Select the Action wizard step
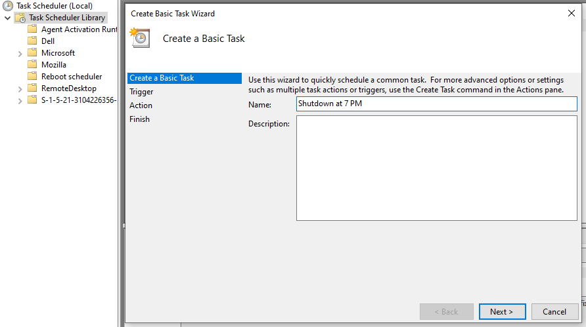The width and height of the screenshot is (586, 327). (x=141, y=106)
